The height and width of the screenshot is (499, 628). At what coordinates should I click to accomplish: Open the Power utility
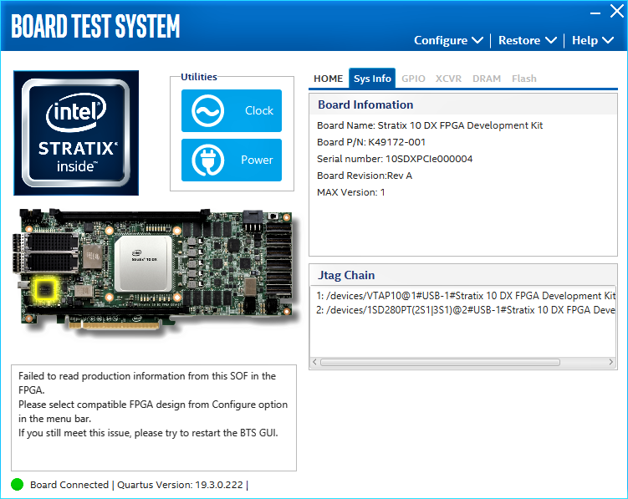232,160
